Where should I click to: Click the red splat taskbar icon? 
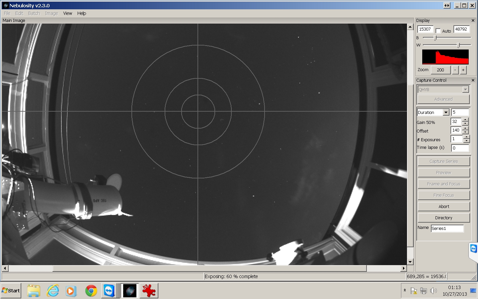149,291
